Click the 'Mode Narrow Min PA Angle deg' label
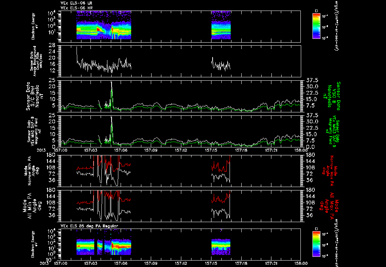 coord(31,170)
